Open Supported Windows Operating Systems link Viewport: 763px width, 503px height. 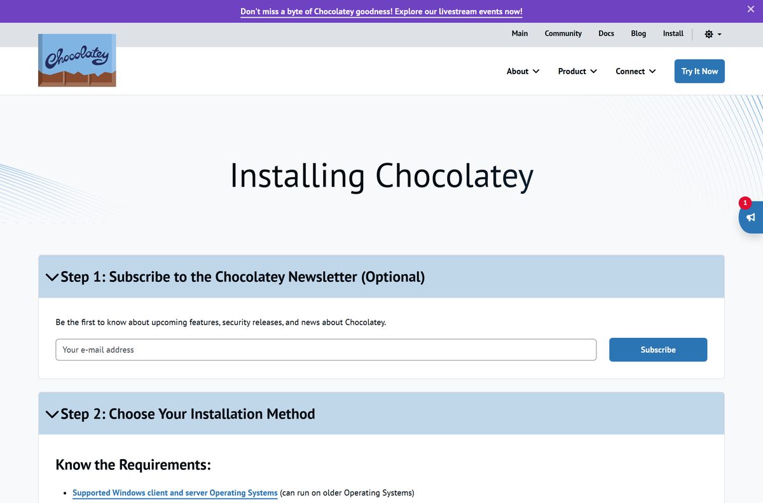[175, 493]
